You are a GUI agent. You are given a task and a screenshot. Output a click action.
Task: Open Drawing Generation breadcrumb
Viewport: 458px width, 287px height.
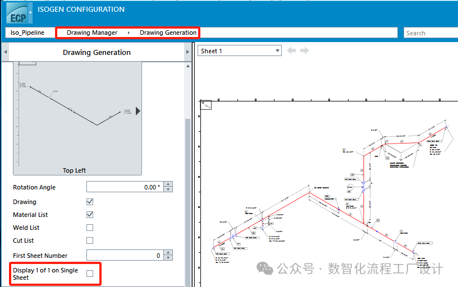click(168, 33)
